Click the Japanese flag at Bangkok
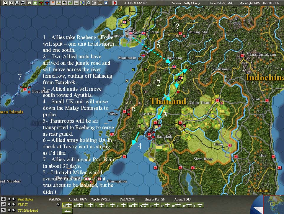 [x=149, y=134]
